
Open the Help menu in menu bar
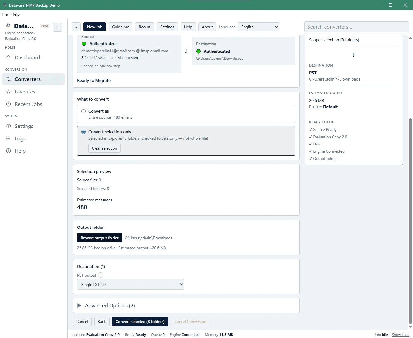(15, 14)
